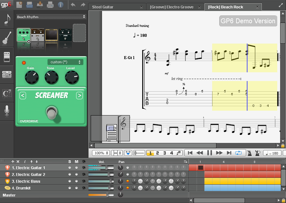Open the score information icon
This screenshot has height=203, width=286.
coord(60,5)
